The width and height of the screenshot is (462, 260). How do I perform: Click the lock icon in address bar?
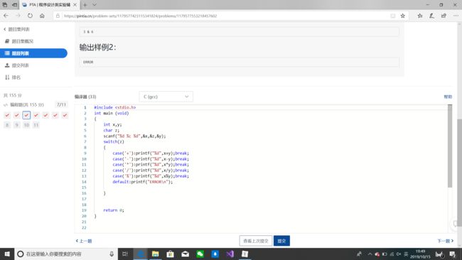[x=58, y=16]
